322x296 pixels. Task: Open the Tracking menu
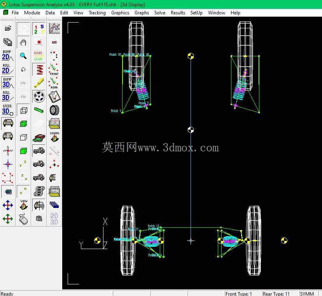97,13
